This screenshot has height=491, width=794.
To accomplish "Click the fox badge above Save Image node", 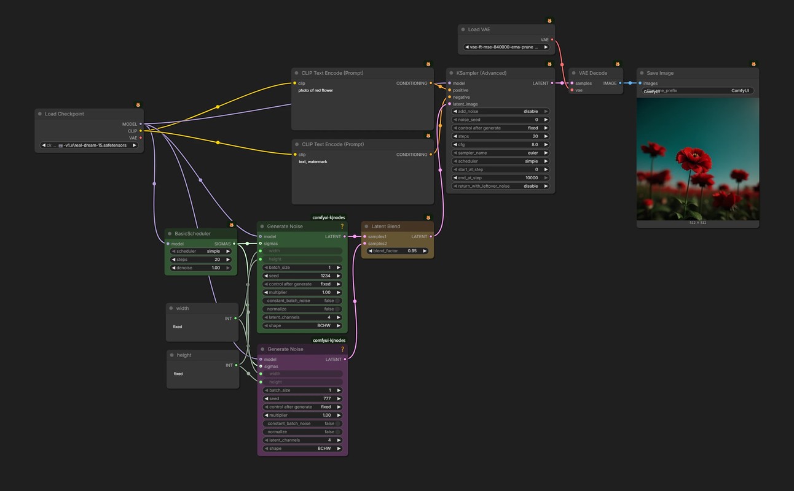I will coord(754,64).
